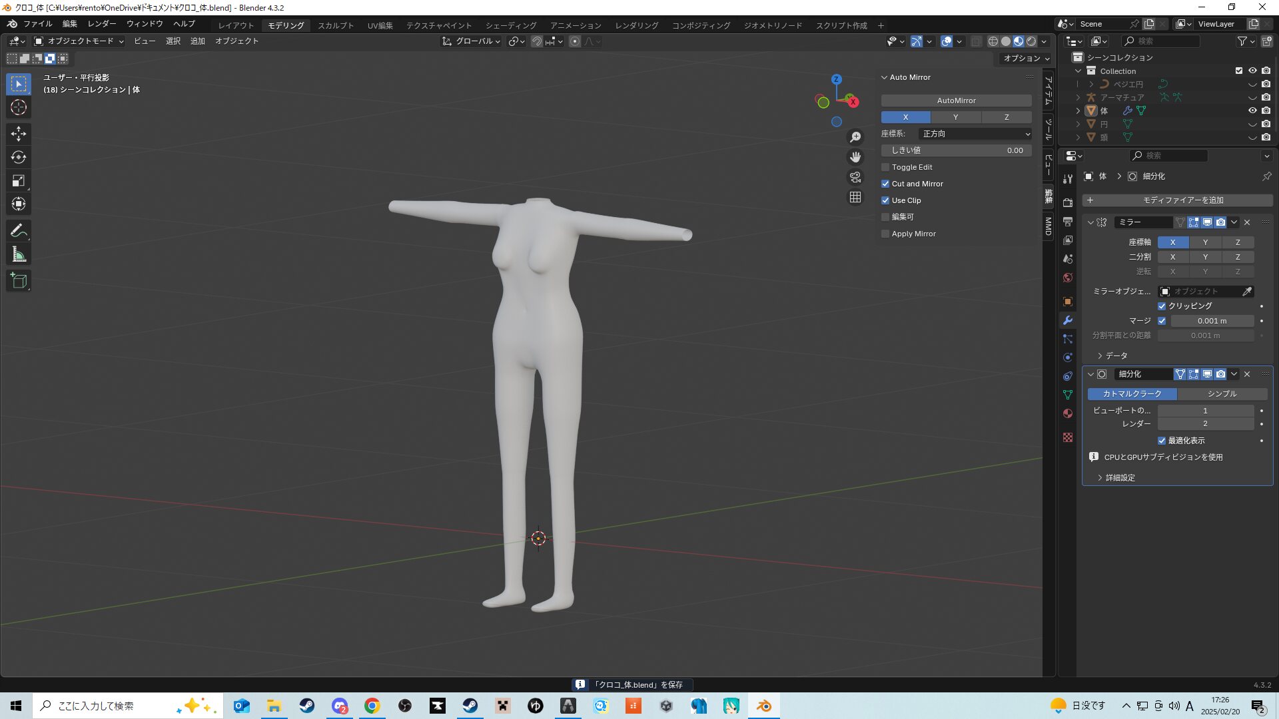The image size is (1279, 719).
Task: Disable the クリッピング checkbox
Action: click(1162, 306)
